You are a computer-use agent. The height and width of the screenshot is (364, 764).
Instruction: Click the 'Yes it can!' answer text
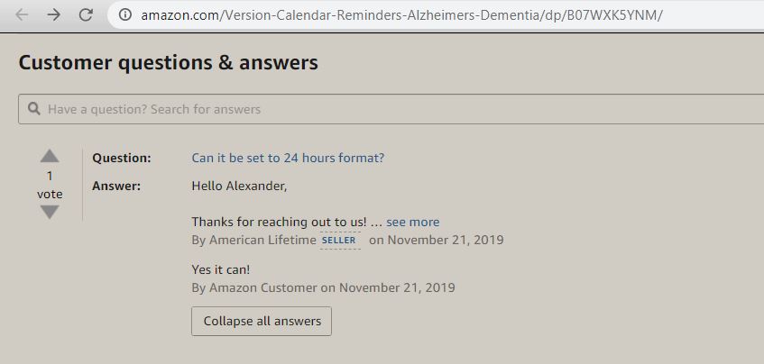pos(221,269)
